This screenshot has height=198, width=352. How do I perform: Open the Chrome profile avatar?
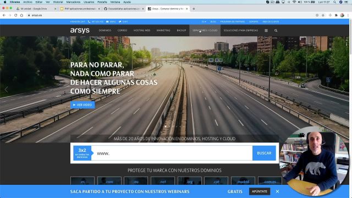point(342,15)
